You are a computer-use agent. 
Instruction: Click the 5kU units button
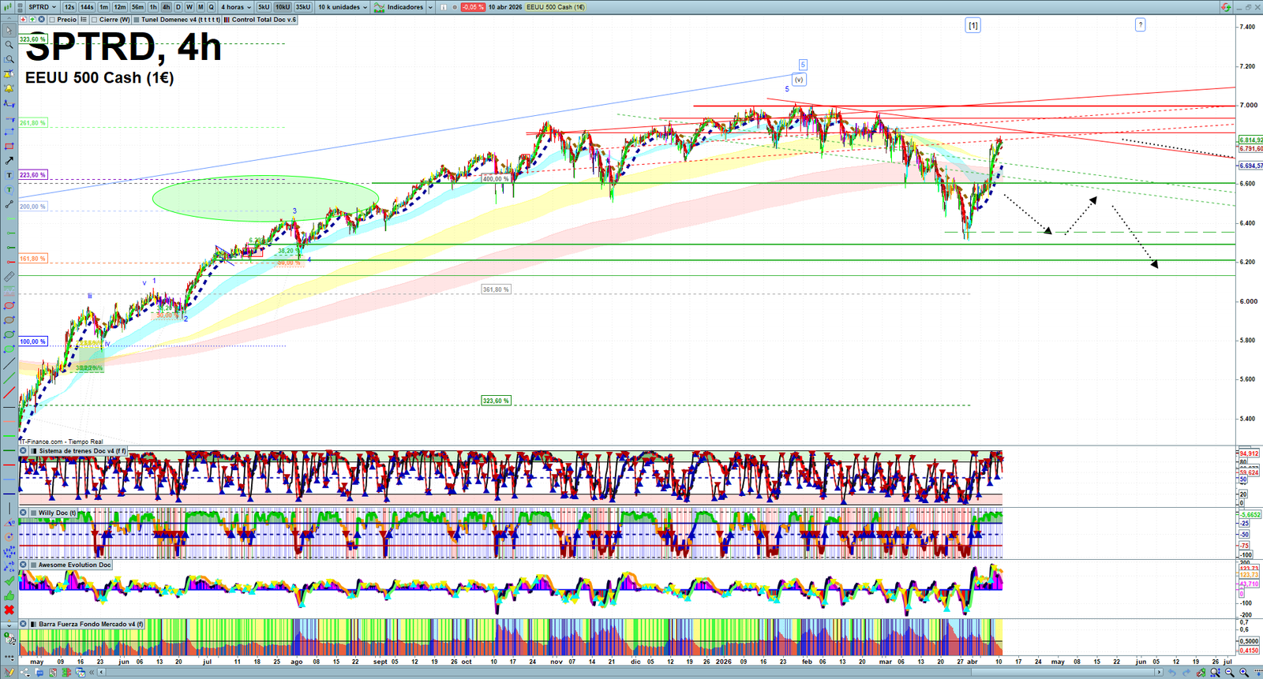pos(264,7)
